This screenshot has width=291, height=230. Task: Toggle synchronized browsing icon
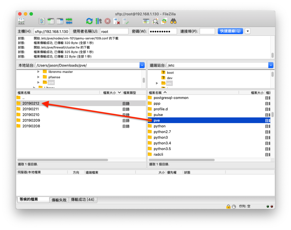164,21
